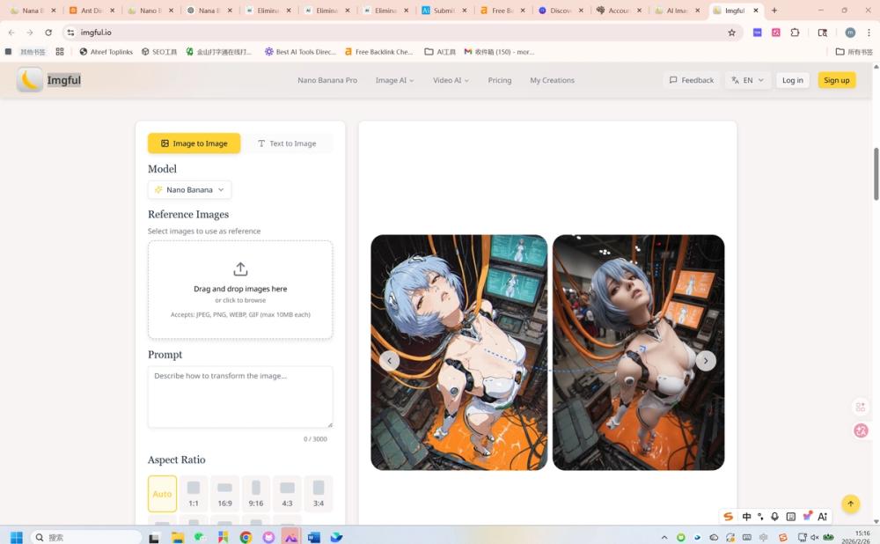This screenshot has width=880, height=544.
Task: Switch to the Discover browser tab
Action: [561, 10]
